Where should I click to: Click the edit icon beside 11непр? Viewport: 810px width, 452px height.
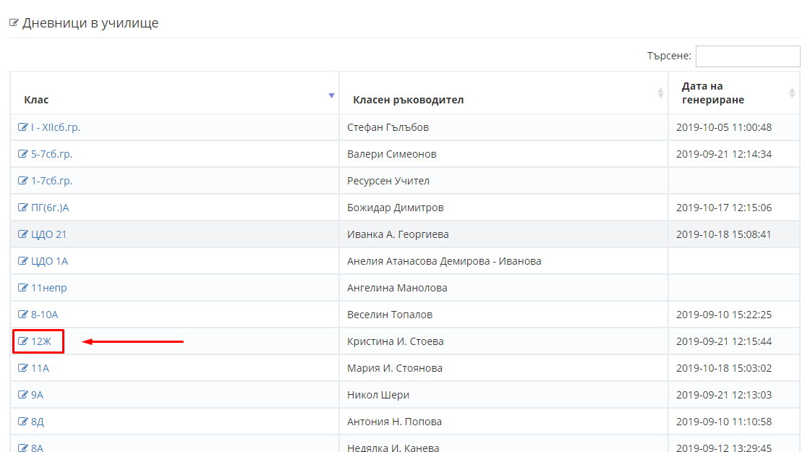coord(22,288)
